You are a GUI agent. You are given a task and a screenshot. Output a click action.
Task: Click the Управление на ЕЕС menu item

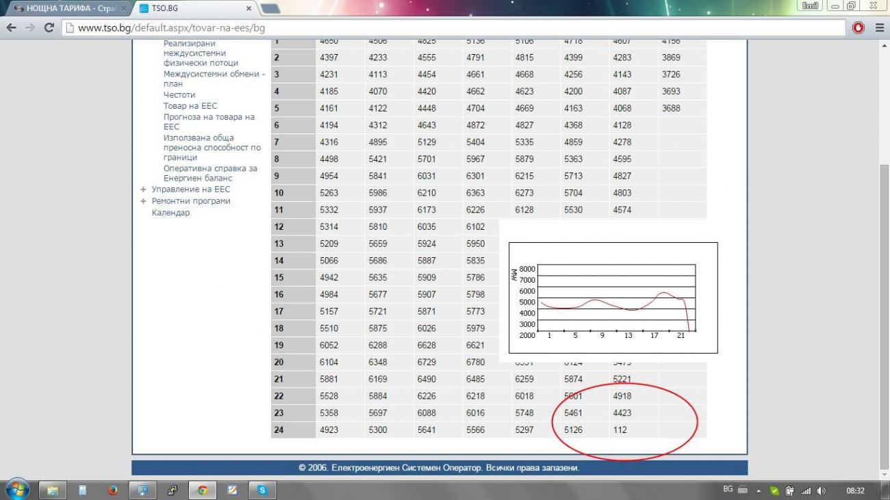[191, 189]
